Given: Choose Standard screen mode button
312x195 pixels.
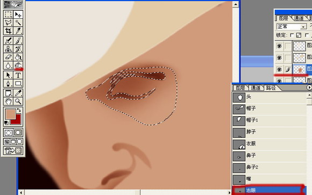Looking at the screenshot, I should (x=7, y=142).
